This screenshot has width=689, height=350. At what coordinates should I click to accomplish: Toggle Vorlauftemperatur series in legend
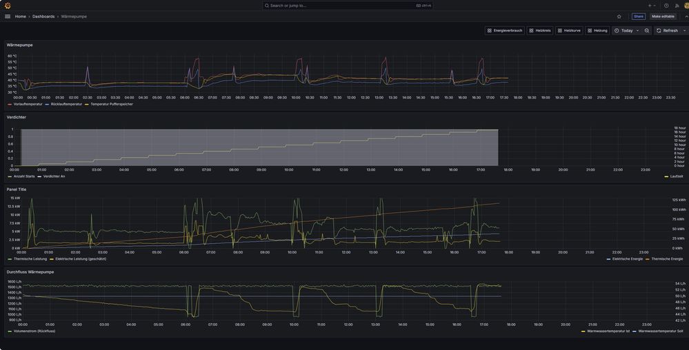28,104
